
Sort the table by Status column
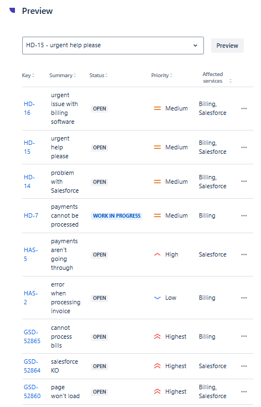click(99, 76)
